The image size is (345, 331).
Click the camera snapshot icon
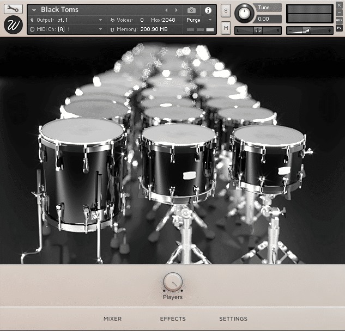(x=192, y=10)
